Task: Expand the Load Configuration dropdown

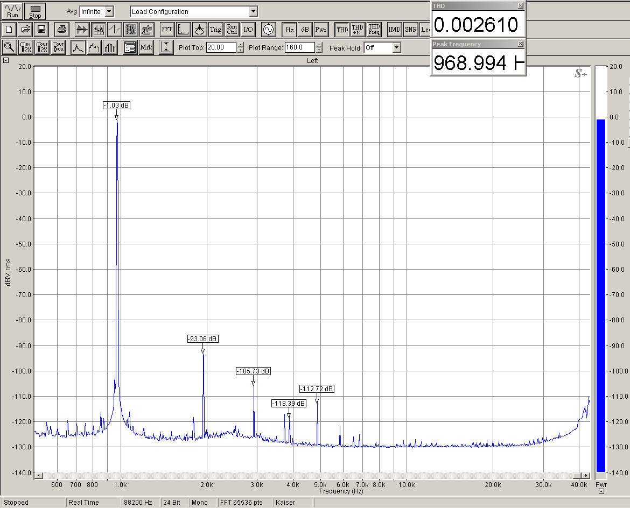Action: pos(253,12)
